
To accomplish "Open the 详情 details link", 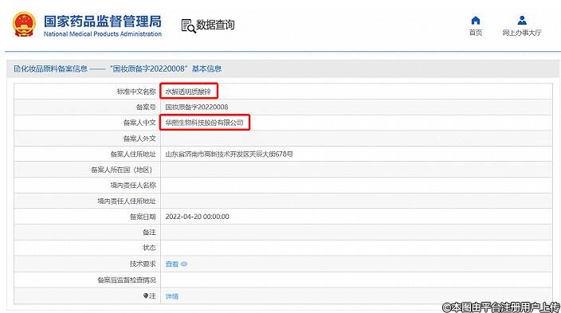I will pyautogui.click(x=172, y=296).
